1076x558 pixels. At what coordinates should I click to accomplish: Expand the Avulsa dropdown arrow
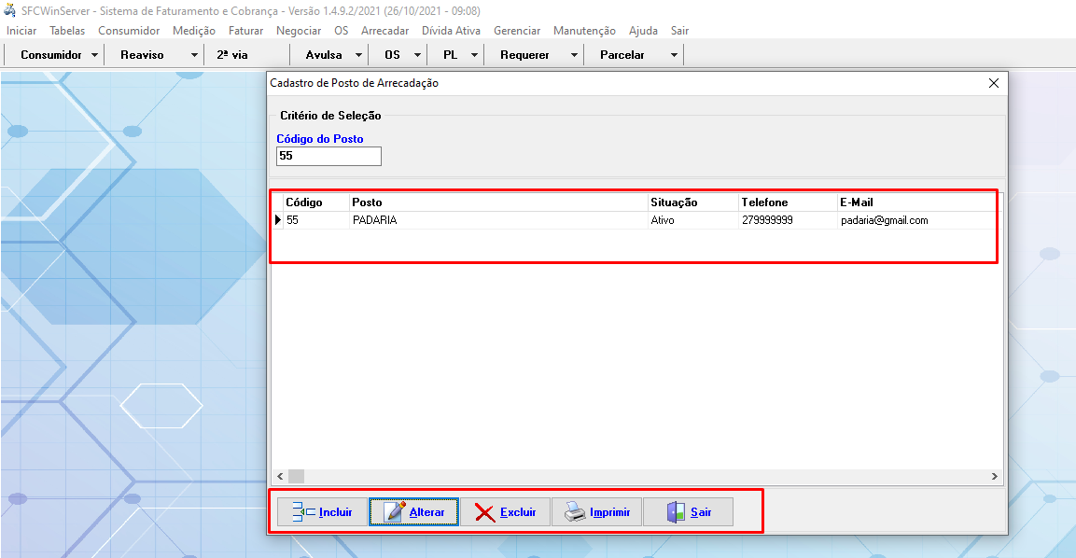pos(361,56)
